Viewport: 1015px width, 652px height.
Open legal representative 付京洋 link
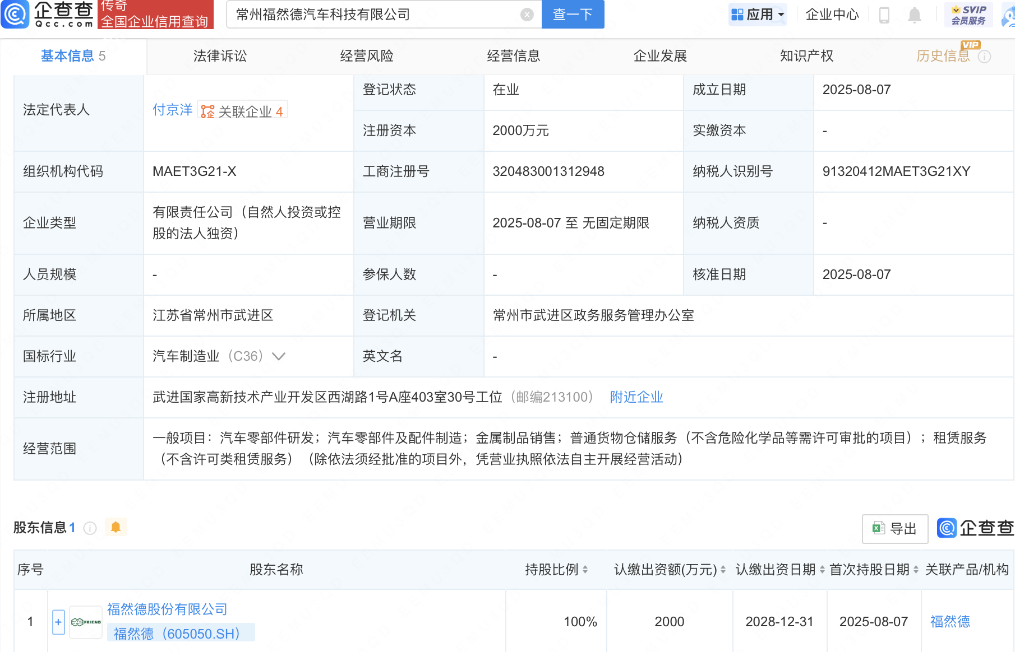click(x=172, y=110)
